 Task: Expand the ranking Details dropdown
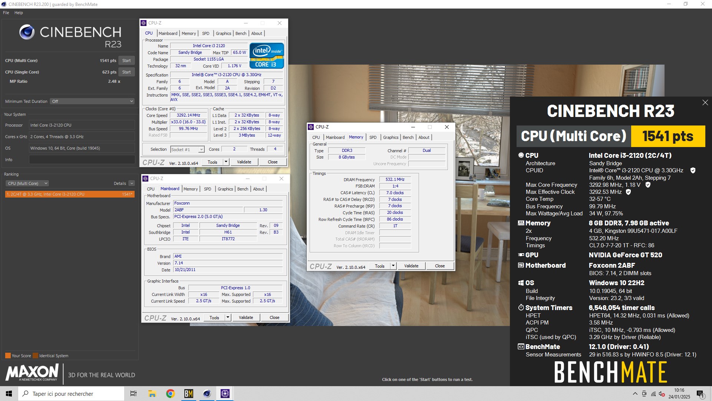coord(132,183)
